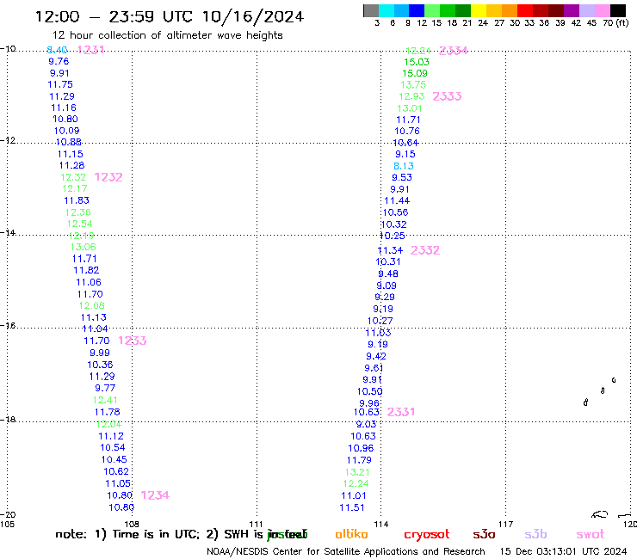Screen dimensions: 637x559
Task: Click the wave height value 9.99
Action: coord(100,353)
